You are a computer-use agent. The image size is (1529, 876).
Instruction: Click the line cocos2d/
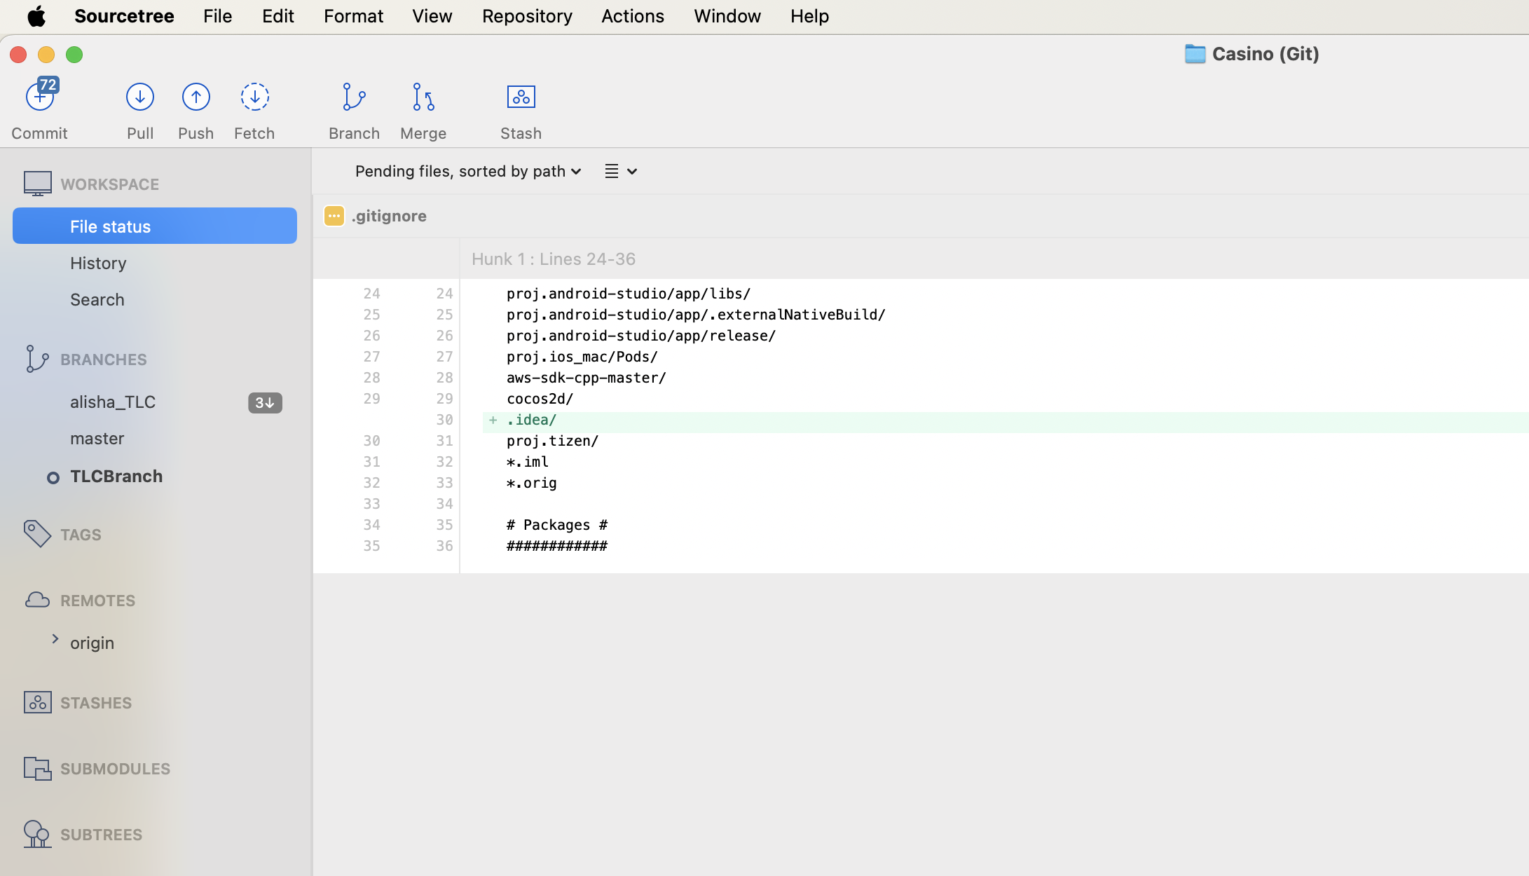click(540, 398)
